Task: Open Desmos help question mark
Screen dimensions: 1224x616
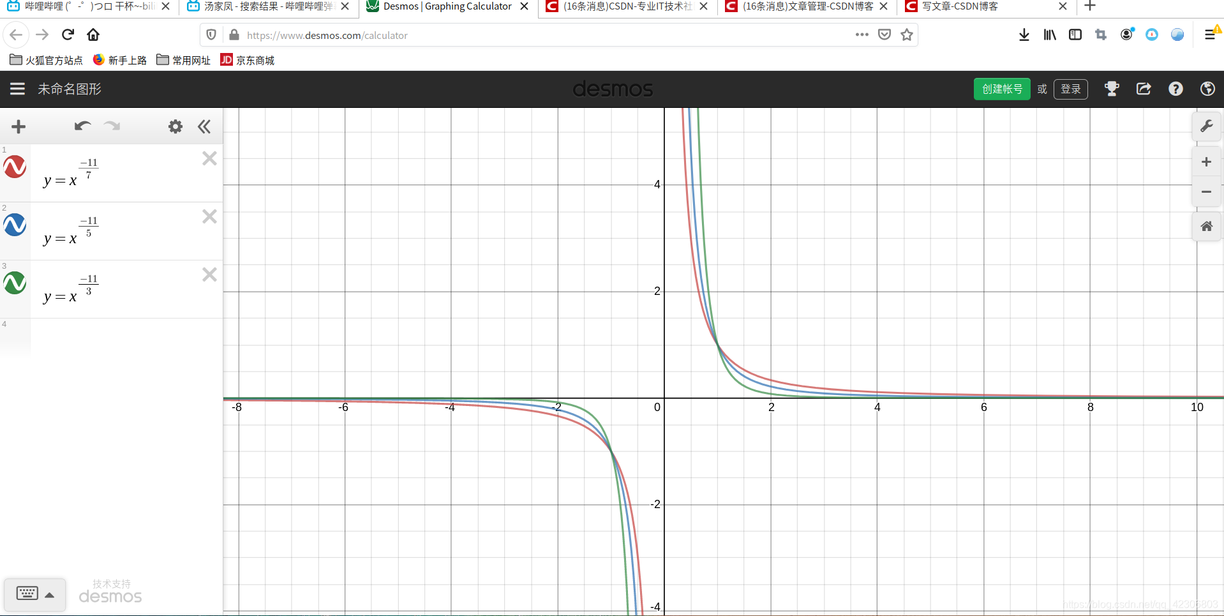Action: pos(1175,89)
